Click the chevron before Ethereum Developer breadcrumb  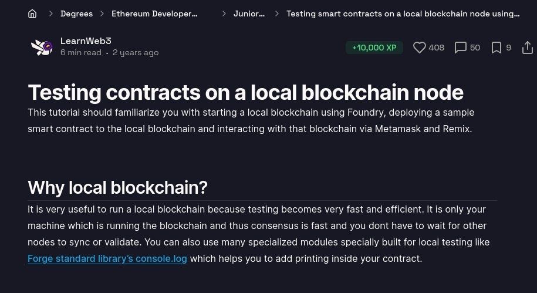102,14
